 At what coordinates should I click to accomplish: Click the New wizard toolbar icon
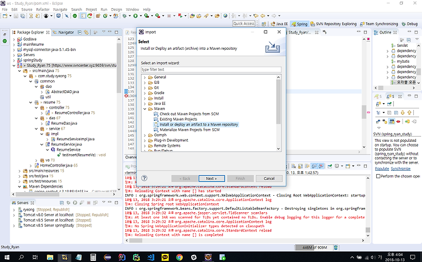tap(5, 16)
